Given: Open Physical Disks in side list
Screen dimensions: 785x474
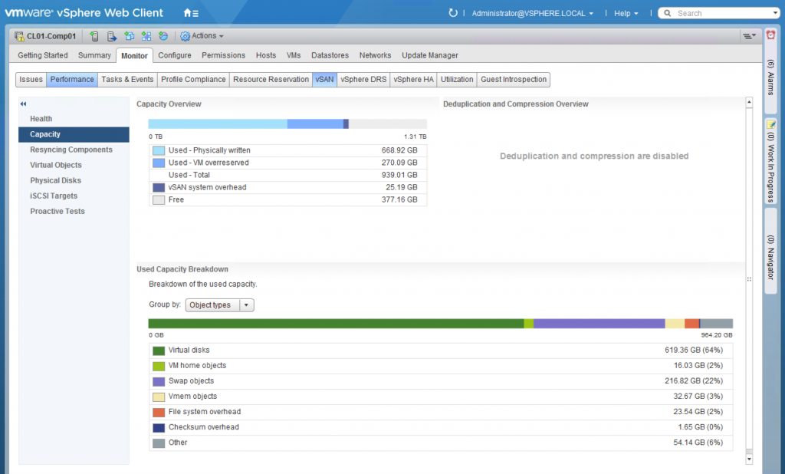Looking at the screenshot, I should [74, 180].
